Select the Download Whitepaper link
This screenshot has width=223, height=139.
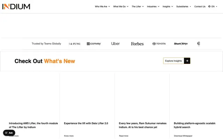[183, 136]
